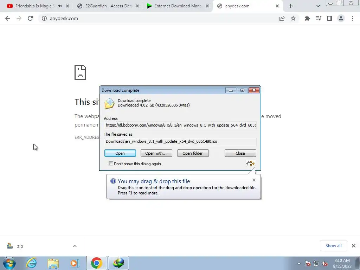Open Windows Explorer from taskbar

click(53, 263)
